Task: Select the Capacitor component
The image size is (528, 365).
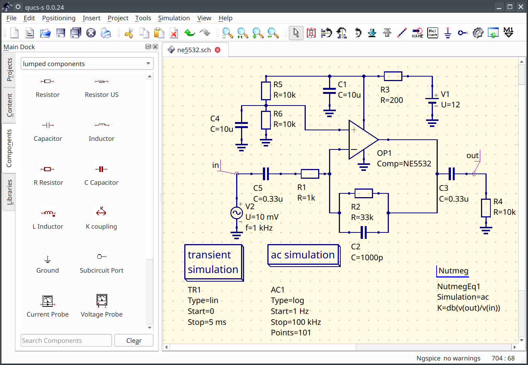Action: [x=47, y=132]
